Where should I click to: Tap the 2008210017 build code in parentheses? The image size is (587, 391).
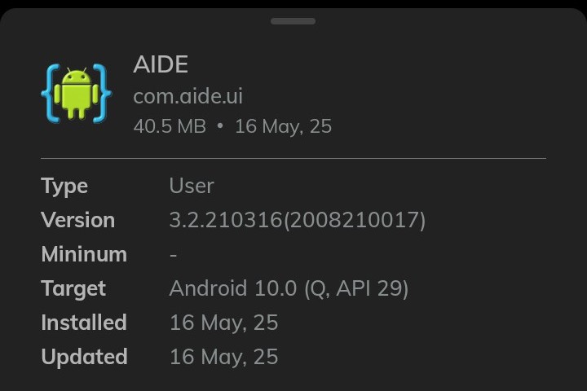tap(354, 220)
